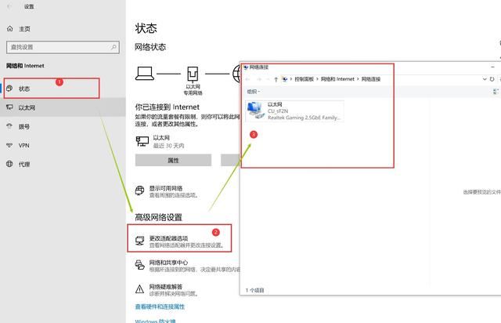
Task: Click the 查找设置 search field
Action: [59, 47]
